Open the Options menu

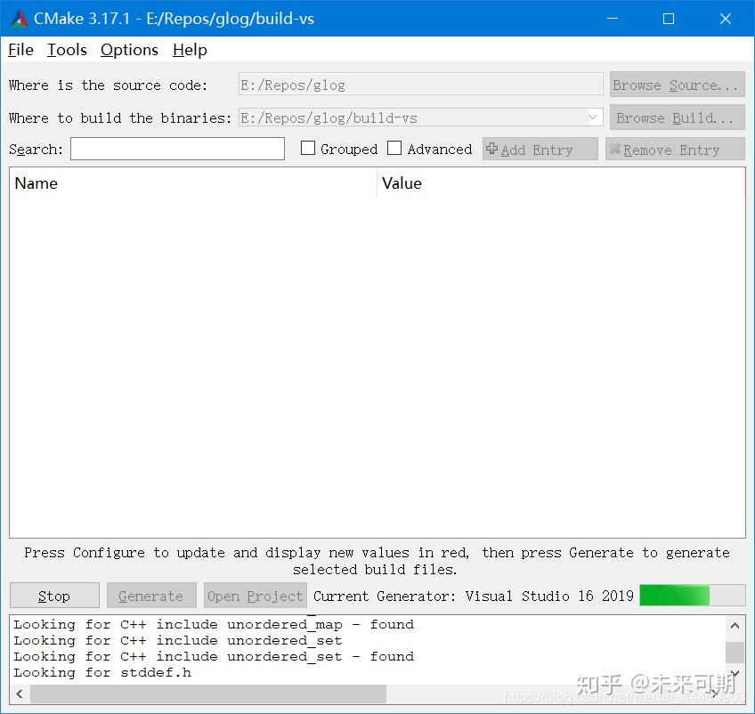pyautogui.click(x=129, y=50)
